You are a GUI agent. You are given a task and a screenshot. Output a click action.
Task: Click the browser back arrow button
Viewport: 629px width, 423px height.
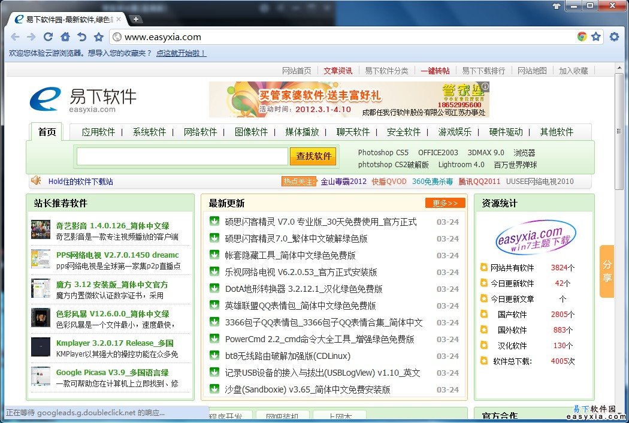pyautogui.click(x=15, y=37)
